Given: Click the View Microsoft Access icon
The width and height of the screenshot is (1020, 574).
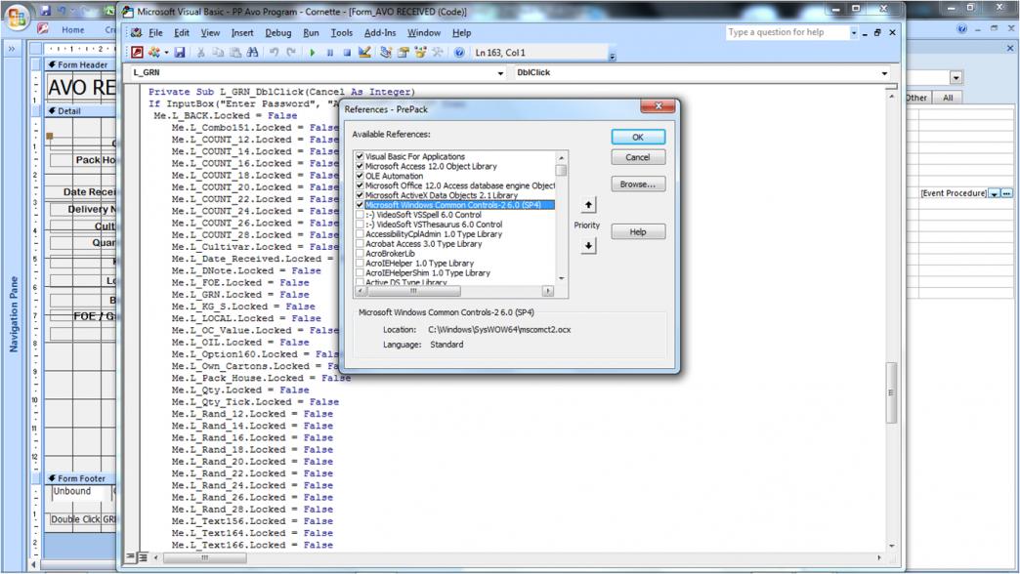Looking at the screenshot, I should 138,53.
